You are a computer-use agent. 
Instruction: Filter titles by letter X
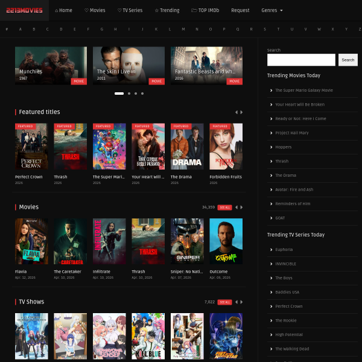[x=332, y=30]
